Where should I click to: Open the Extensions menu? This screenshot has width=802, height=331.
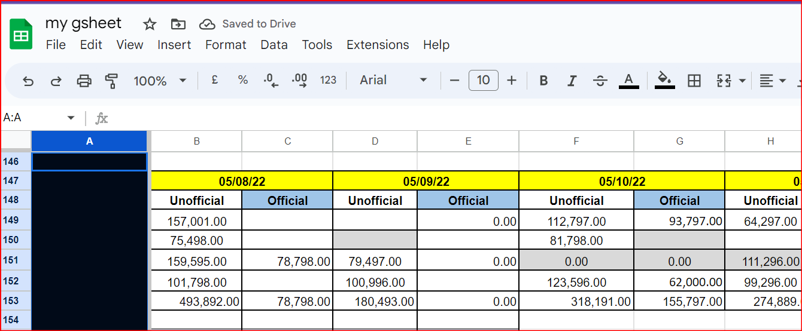click(378, 45)
